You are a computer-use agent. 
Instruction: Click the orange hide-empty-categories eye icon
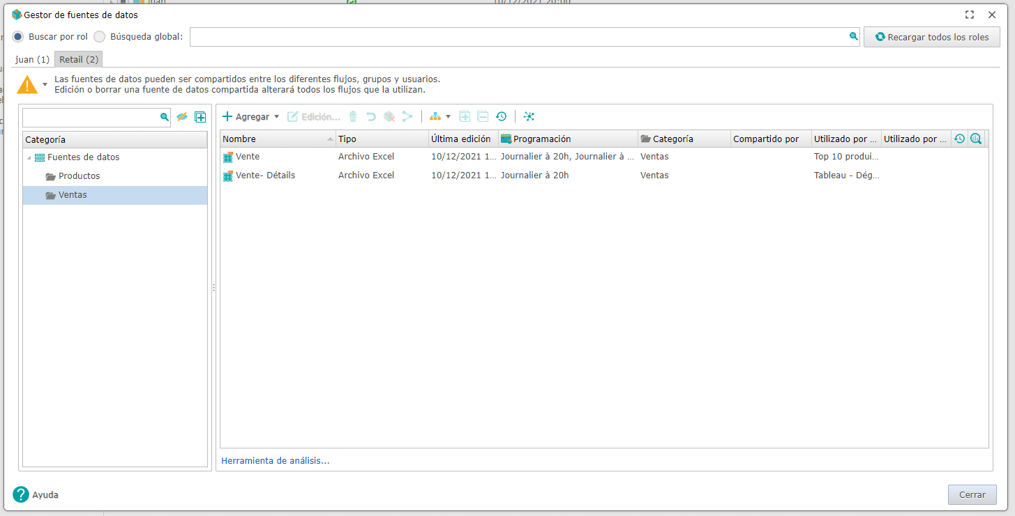coord(182,117)
